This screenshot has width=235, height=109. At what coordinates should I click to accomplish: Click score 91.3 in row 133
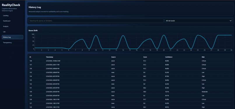145,80
